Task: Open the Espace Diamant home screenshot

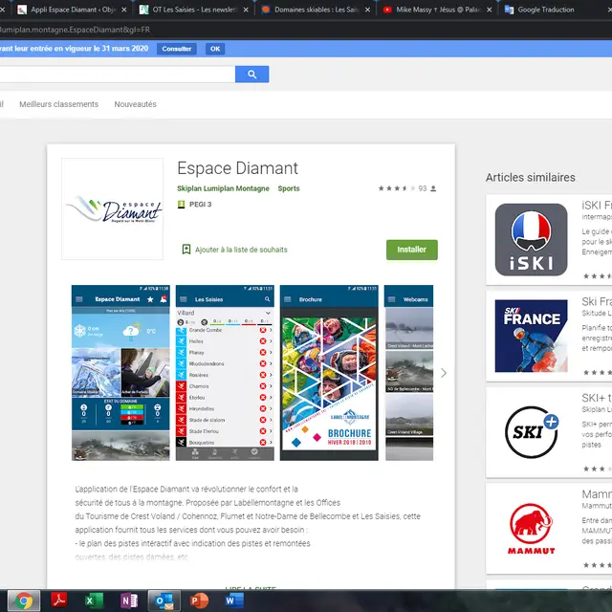Action: pyautogui.click(x=120, y=373)
